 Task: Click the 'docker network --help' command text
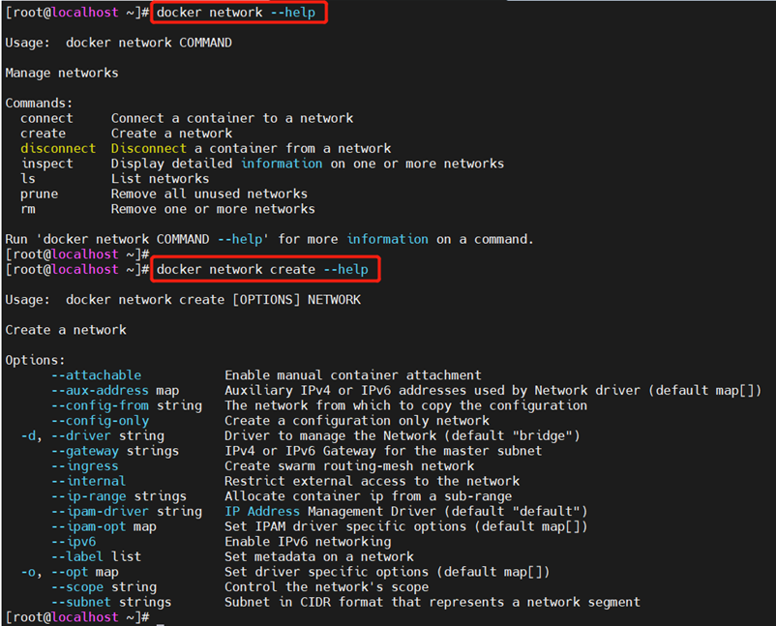236,13
